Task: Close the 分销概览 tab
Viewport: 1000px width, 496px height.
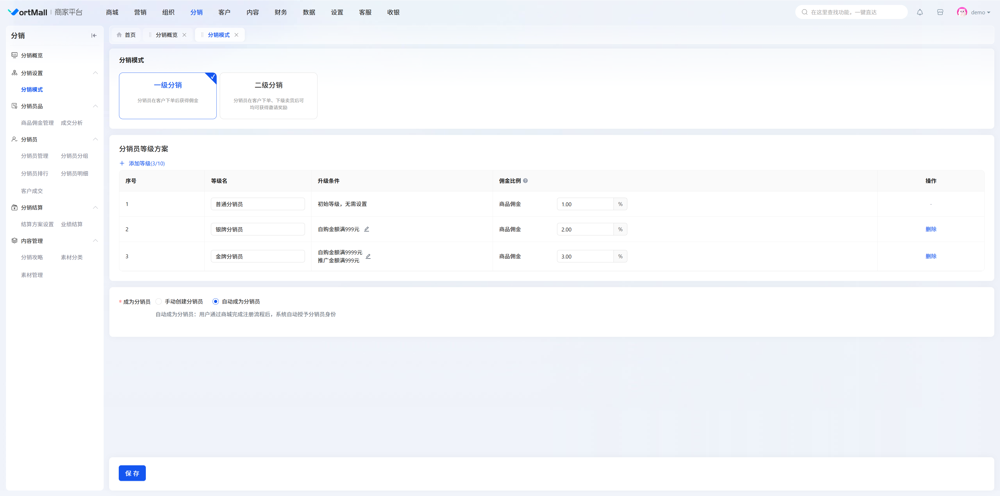Action: coord(184,35)
